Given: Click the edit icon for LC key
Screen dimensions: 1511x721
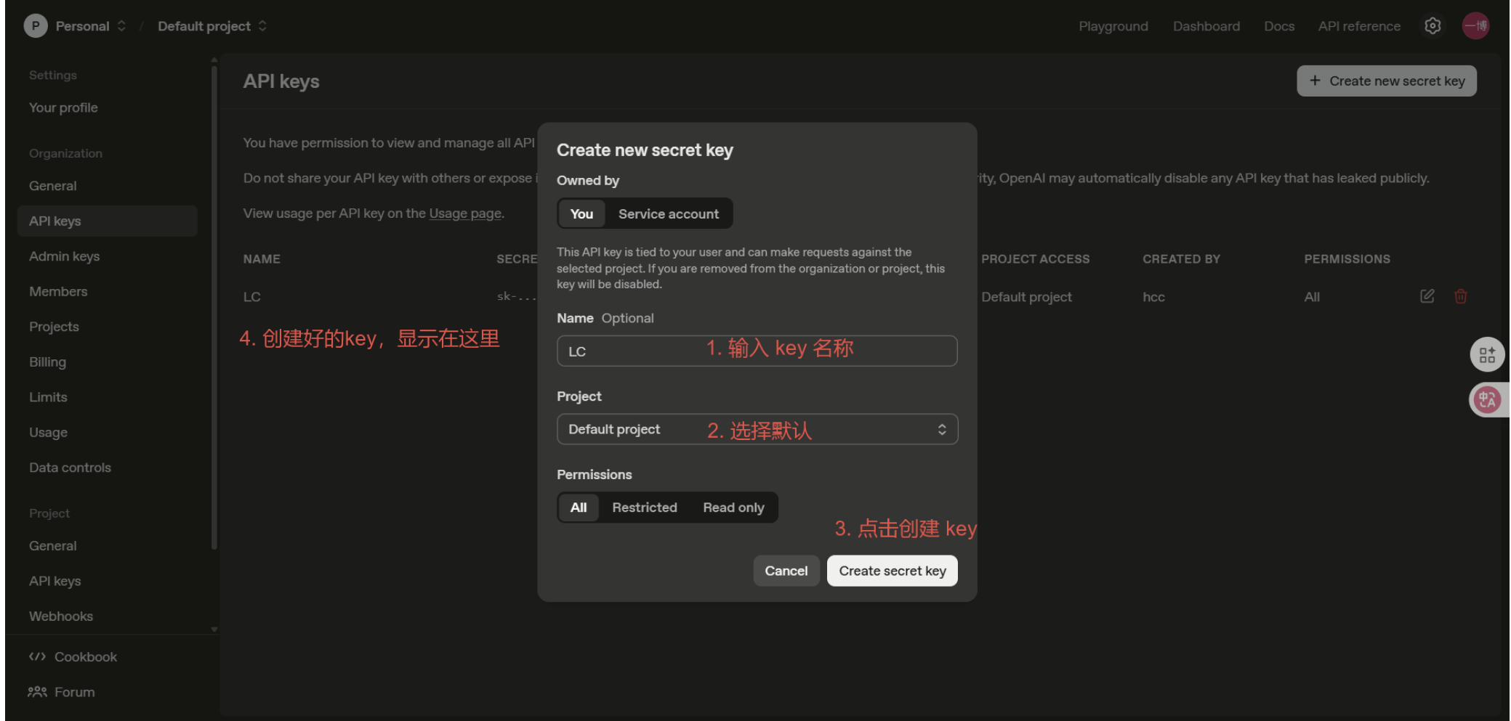Looking at the screenshot, I should pos(1427,296).
